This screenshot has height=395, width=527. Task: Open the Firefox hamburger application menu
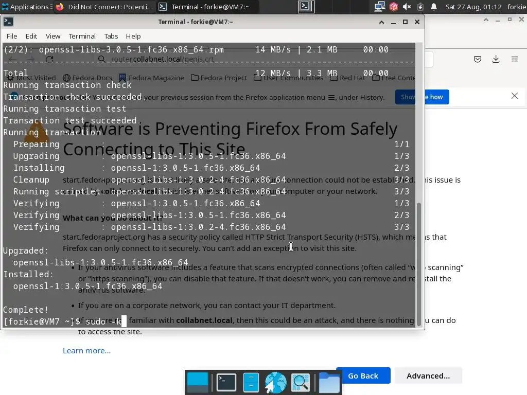(515, 60)
